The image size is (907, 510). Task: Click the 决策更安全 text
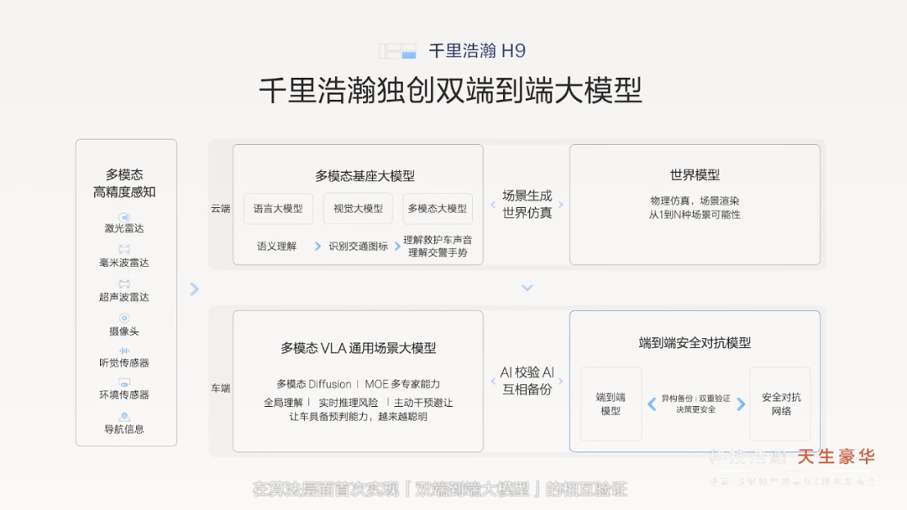point(696,409)
